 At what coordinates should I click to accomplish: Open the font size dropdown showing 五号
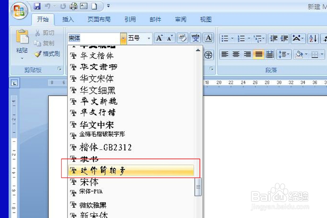(149, 38)
